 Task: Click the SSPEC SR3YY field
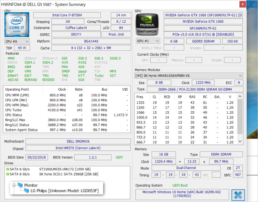(76, 34)
